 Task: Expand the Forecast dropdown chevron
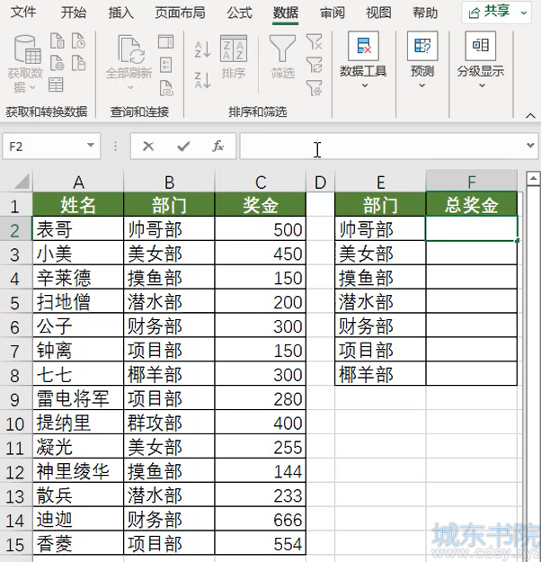coord(422,85)
